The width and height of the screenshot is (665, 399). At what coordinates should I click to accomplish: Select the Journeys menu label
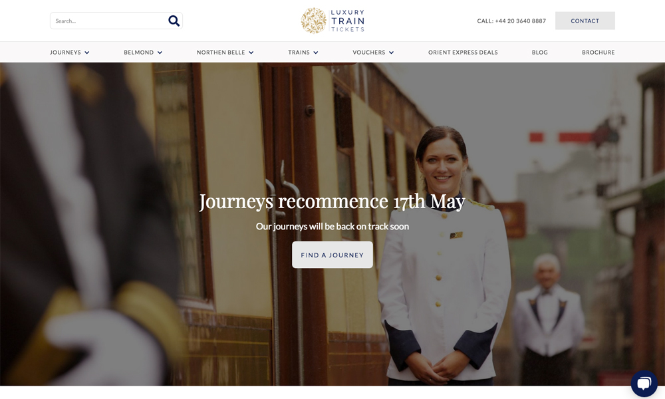[x=65, y=53]
